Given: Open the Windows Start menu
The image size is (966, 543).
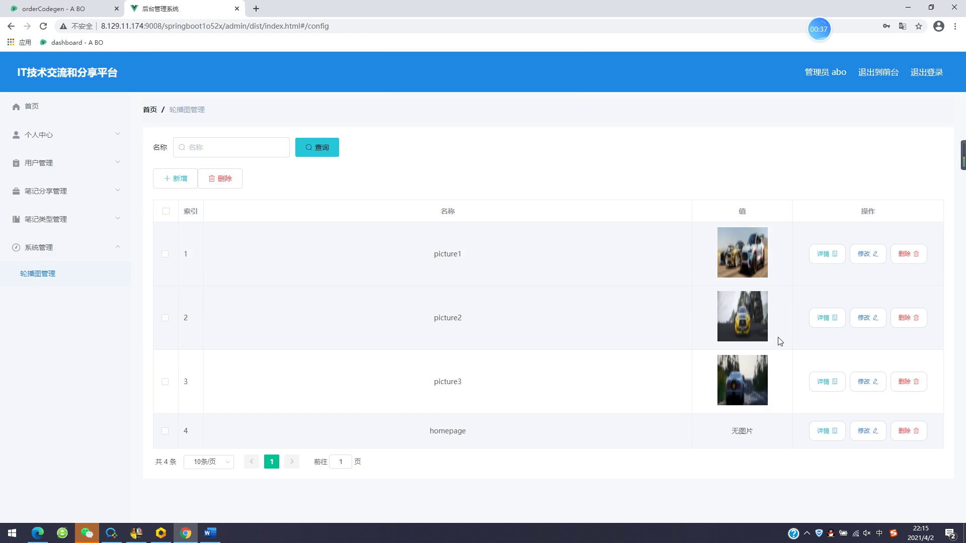Looking at the screenshot, I should pyautogui.click(x=12, y=533).
